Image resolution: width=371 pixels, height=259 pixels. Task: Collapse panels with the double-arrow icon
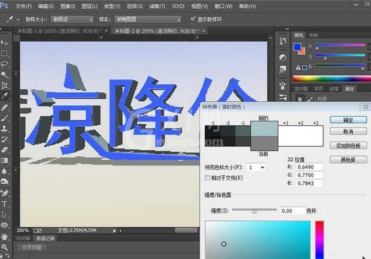point(287,29)
